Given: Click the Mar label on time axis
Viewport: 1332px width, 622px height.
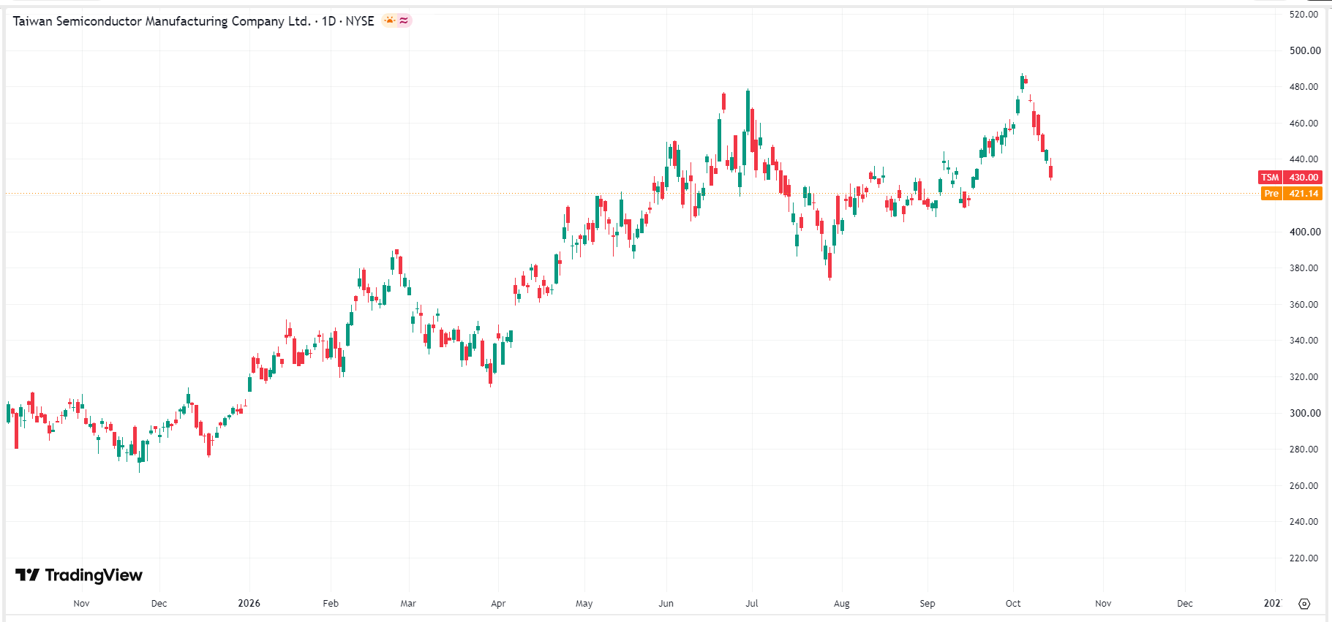Looking at the screenshot, I should point(408,604).
